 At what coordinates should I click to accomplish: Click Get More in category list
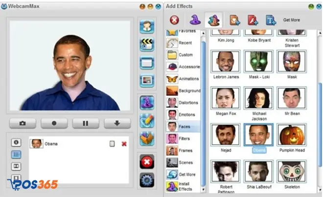pyautogui.click(x=183, y=175)
